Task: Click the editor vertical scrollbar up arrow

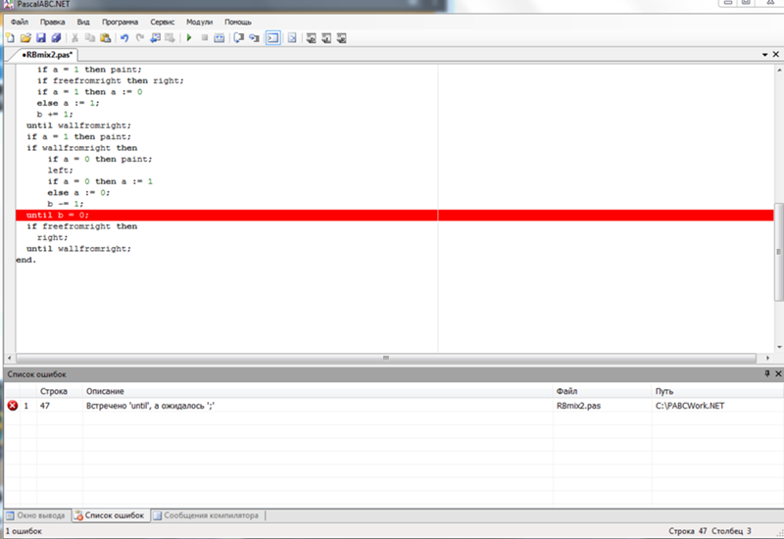Action: coord(779,70)
